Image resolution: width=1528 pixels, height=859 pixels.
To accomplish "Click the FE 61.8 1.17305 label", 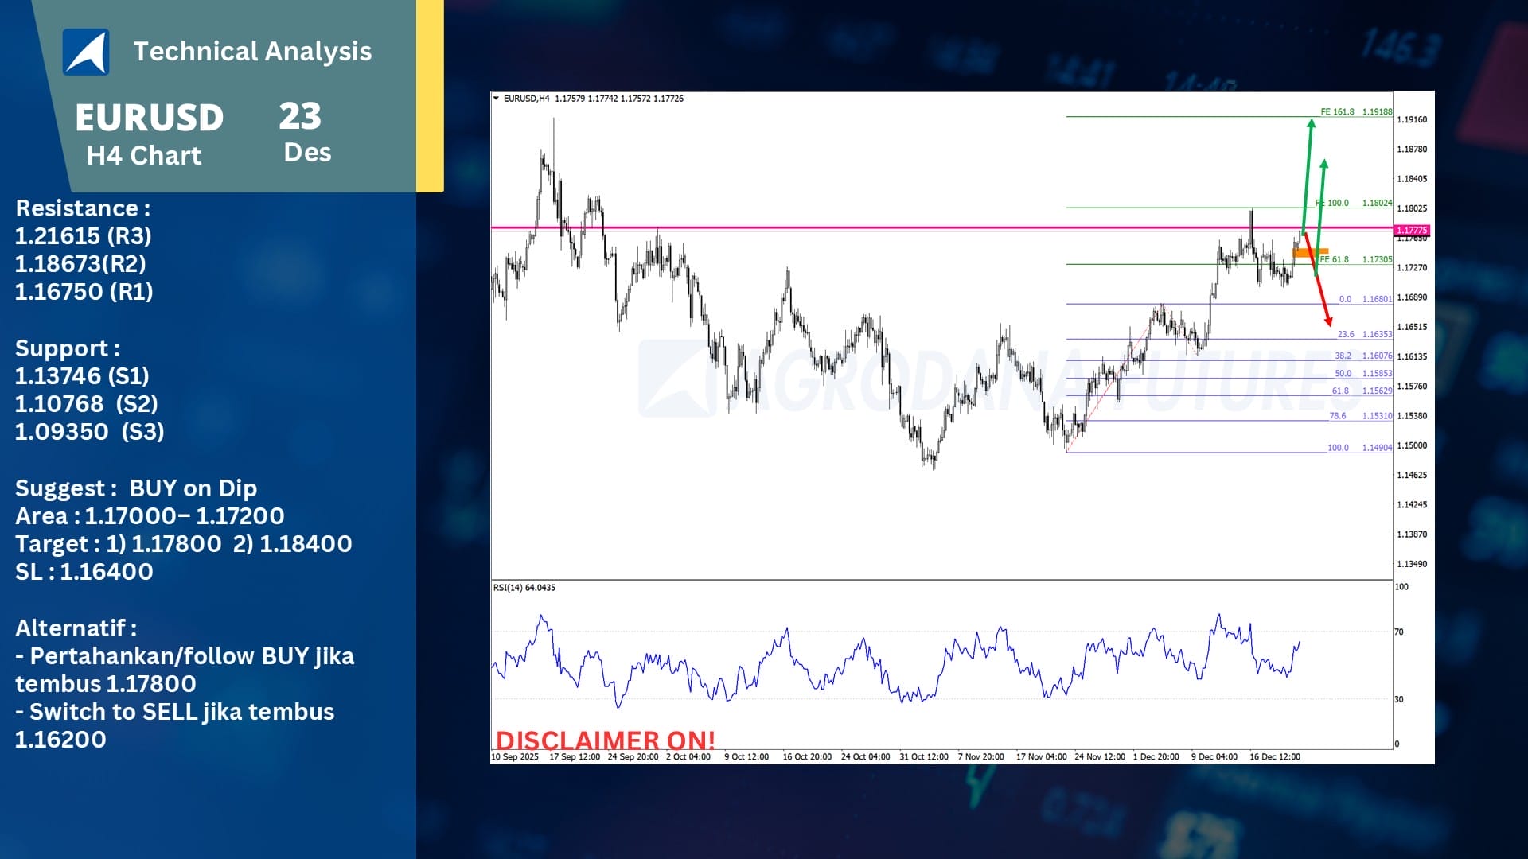I will (x=1356, y=260).
